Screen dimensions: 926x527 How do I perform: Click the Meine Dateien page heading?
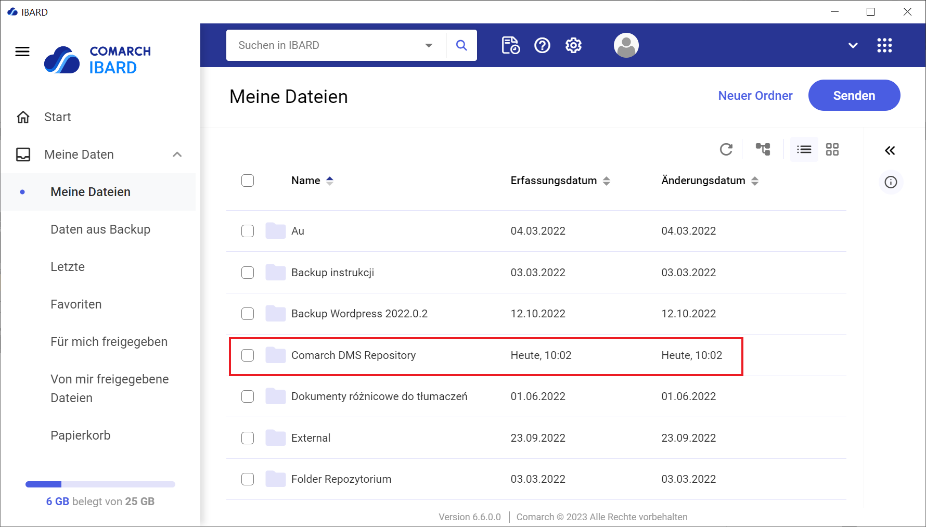pos(289,97)
